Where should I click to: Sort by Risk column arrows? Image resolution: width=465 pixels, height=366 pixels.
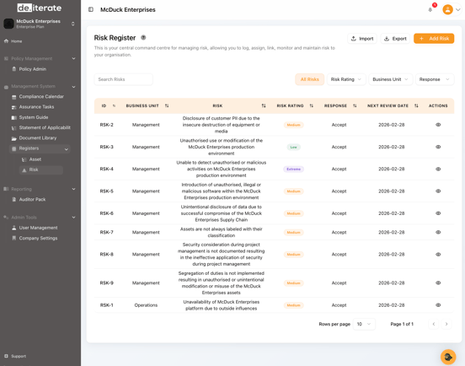264,105
